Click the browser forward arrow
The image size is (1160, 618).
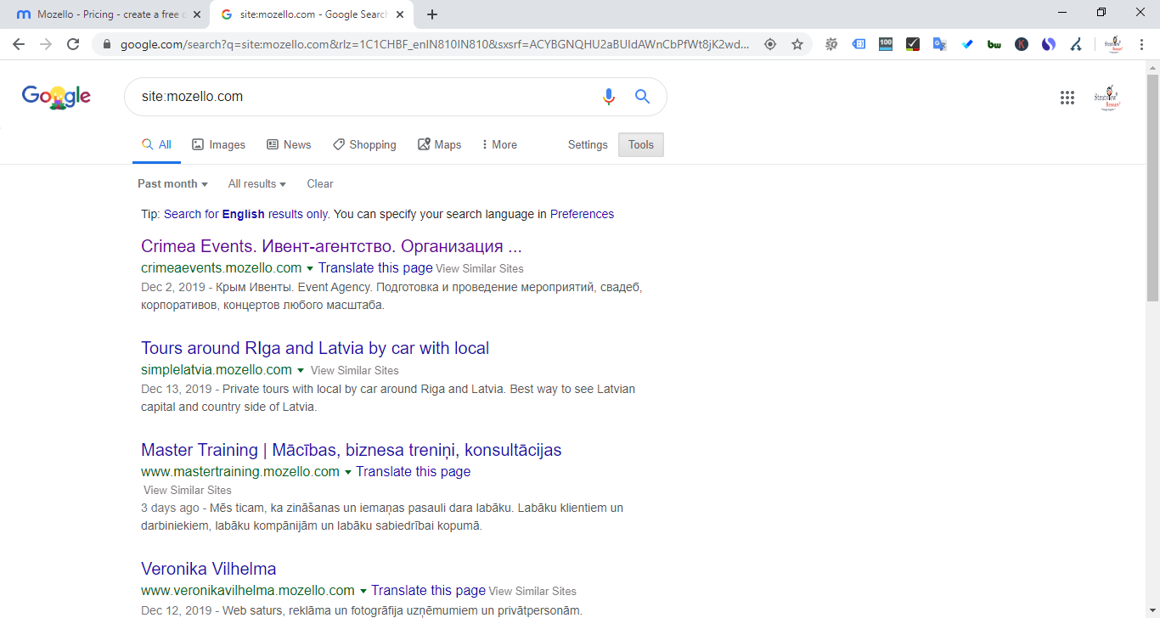46,44
